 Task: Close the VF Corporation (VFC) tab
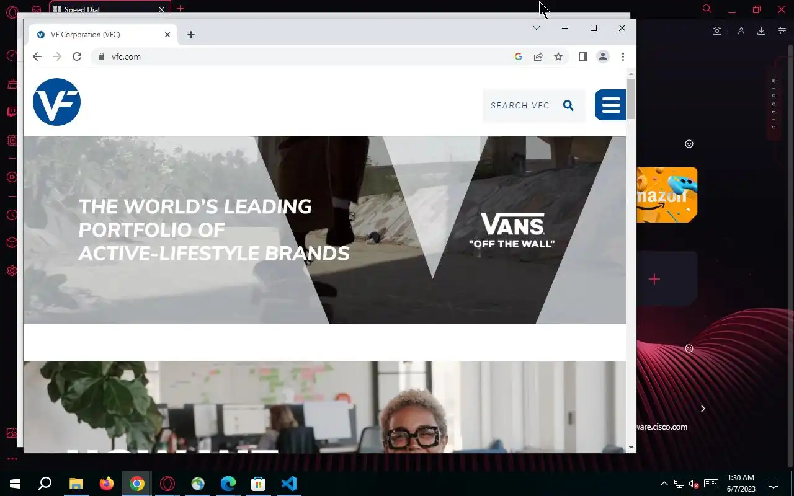pyautogui.click(x=167, y=35)
